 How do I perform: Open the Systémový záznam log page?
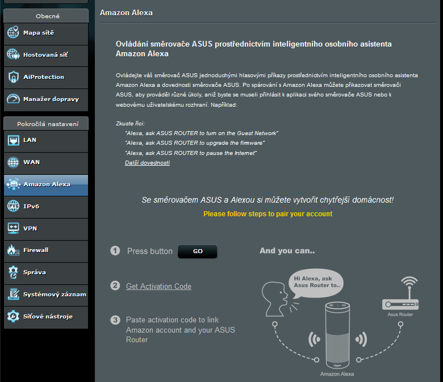(x=46, y=295)
